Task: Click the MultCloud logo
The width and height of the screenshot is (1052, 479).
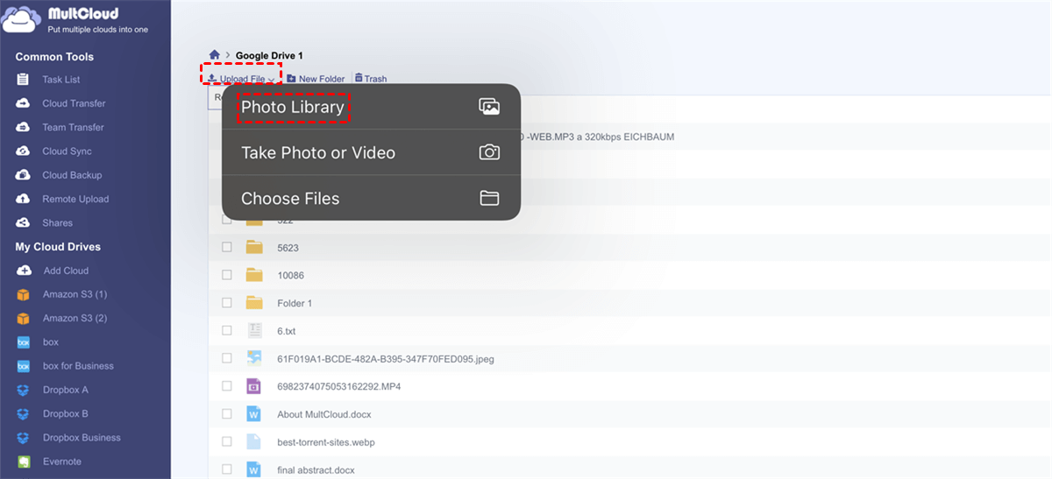Action: click(76, 18)
